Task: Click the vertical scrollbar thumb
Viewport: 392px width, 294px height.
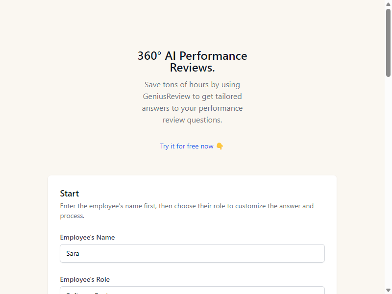Action: coord(388,43)
